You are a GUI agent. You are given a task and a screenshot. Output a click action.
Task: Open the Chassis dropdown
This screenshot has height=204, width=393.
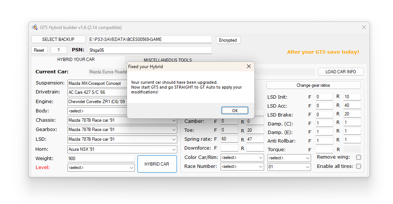click(122, 121)
